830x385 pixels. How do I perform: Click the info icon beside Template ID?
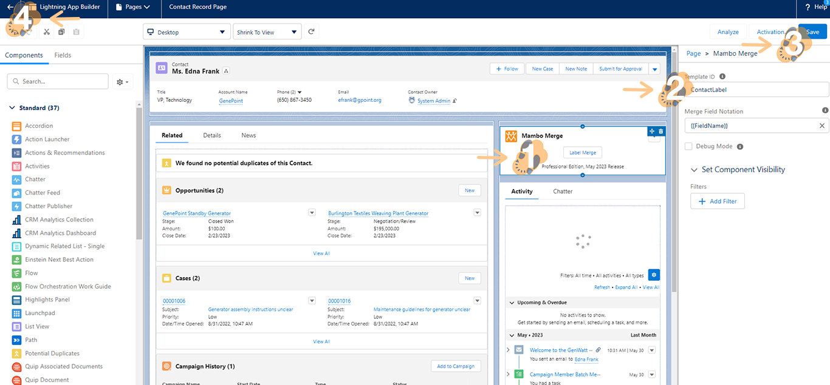coord(722,77)
